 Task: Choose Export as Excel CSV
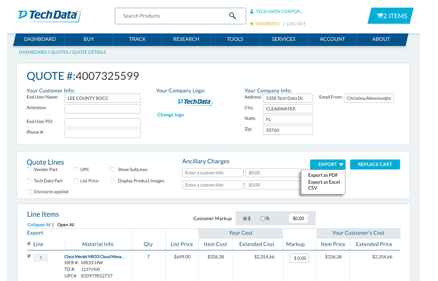[324, 185]
